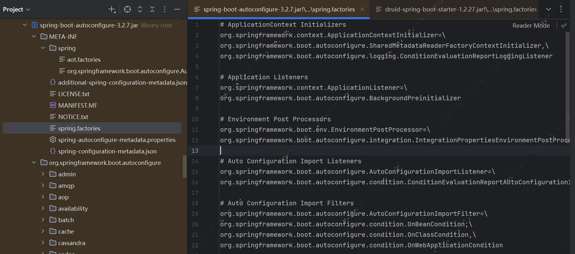Click the BackgroundPreinitializer line 8
The width and height of the screenshot is (575, 254).
[x=341, y=98]
